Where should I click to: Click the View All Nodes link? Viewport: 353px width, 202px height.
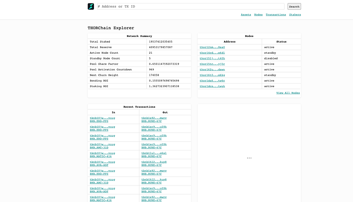288,93
